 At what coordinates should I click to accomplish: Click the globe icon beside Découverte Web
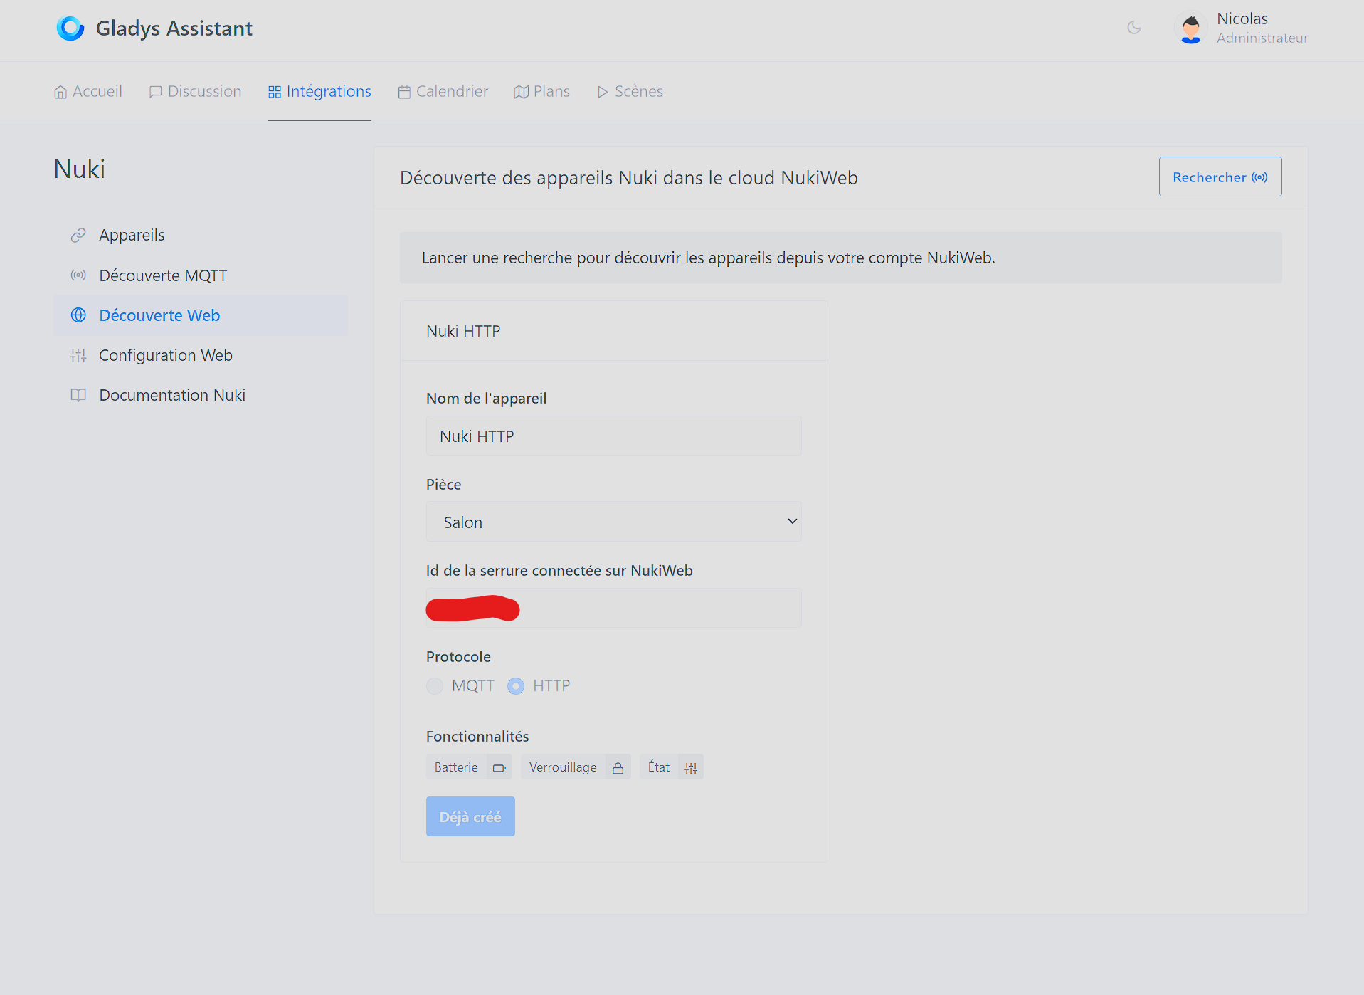coord(78,315)
